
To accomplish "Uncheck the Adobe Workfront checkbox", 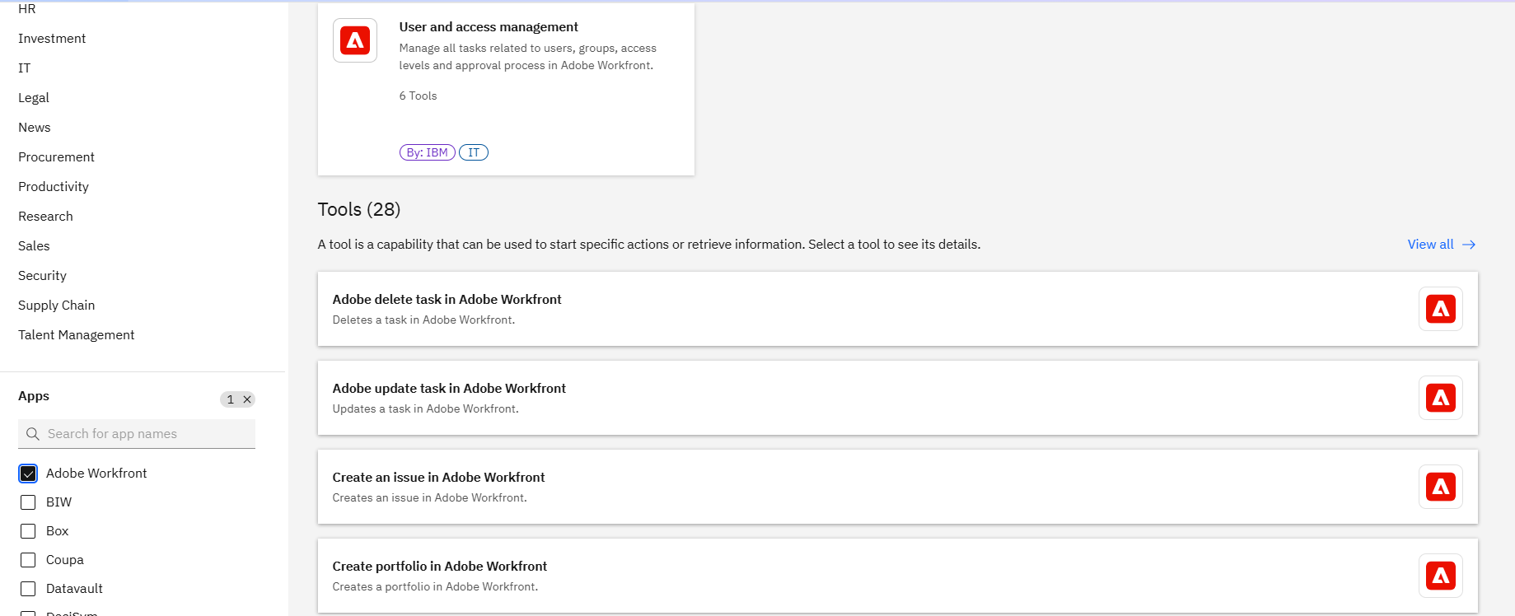I will (x=28, y=474).
